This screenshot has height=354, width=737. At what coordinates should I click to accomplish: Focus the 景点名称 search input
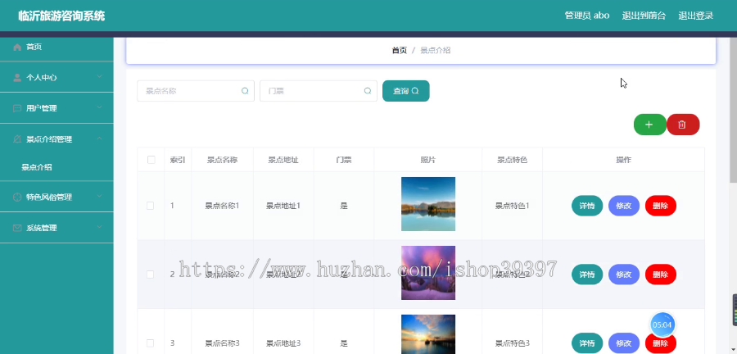click(196, 91)
